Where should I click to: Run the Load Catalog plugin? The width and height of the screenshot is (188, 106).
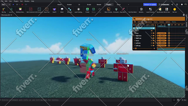point(79,10)
